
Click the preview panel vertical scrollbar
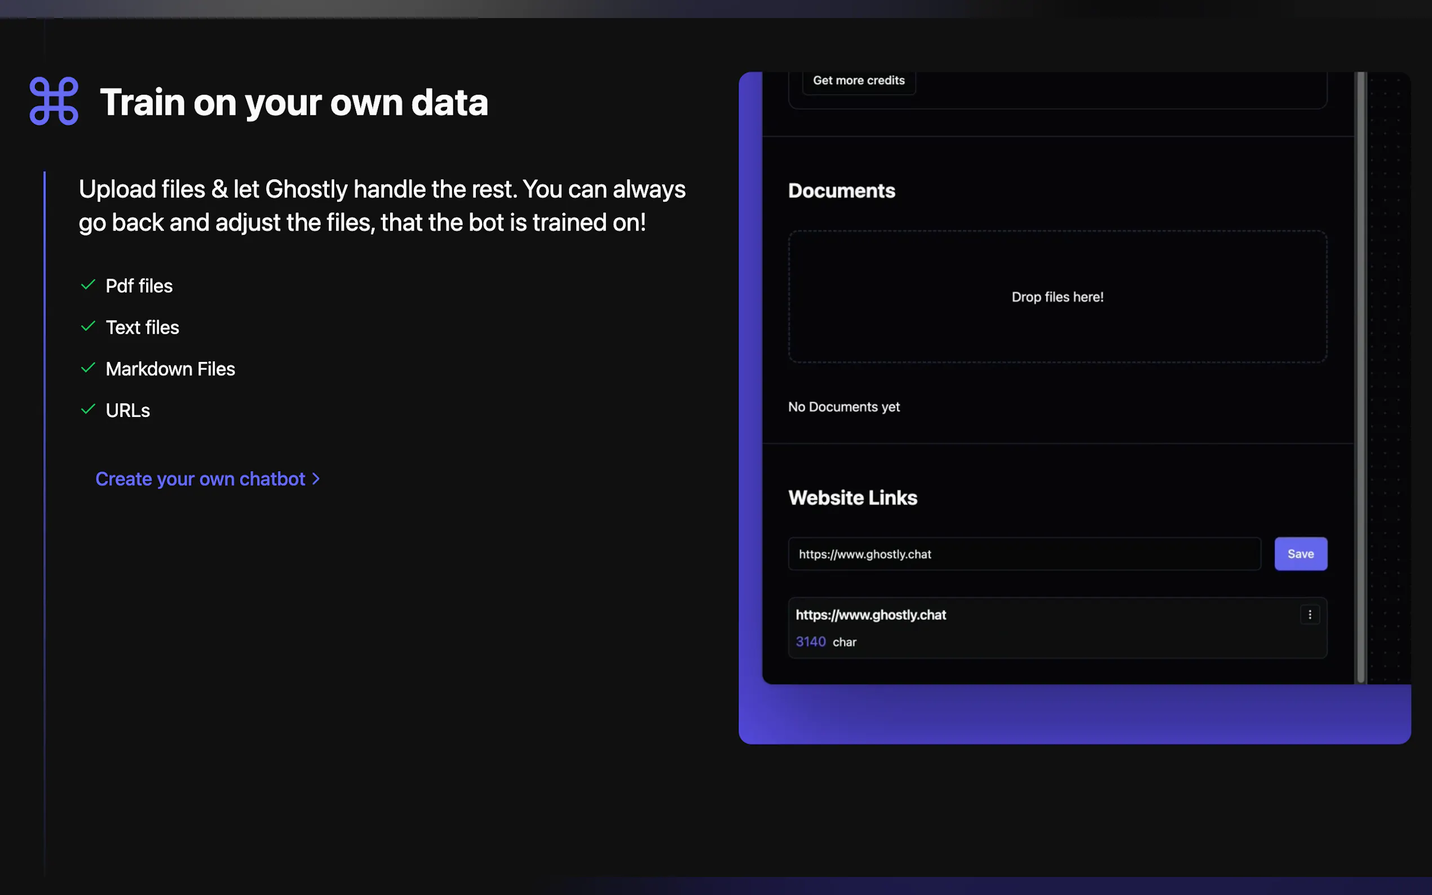tap(1361, 379)
